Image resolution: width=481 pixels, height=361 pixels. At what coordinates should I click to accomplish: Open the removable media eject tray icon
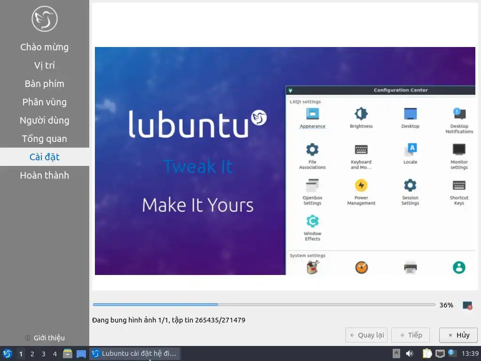pos(396,353)
